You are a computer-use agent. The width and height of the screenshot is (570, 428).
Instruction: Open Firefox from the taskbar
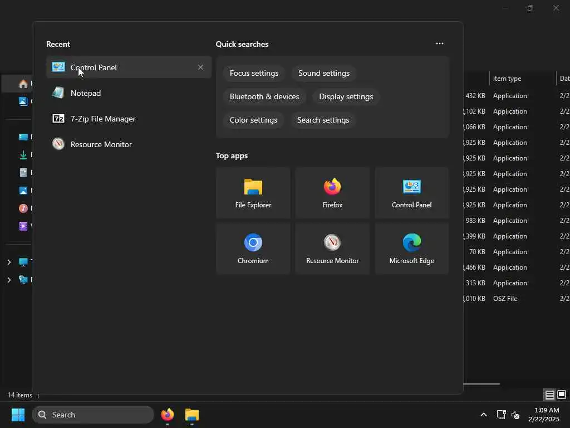click(x=167, y=415)
